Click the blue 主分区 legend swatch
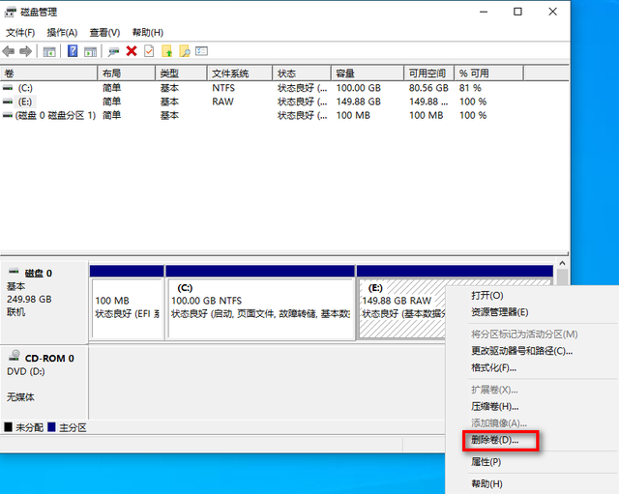 click(51, 427)
